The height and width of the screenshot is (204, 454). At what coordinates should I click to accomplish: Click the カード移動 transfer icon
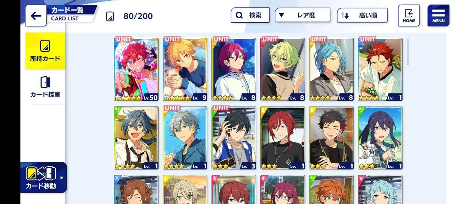click(x=40, y=173)
